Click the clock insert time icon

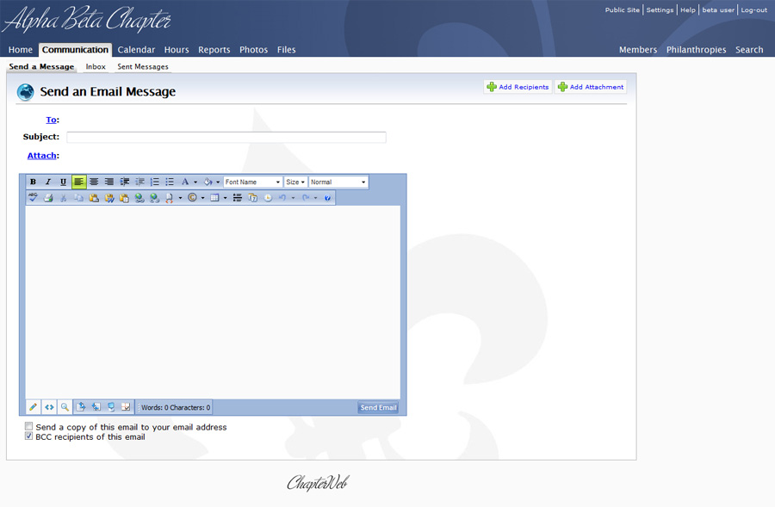tap(268, 198)
